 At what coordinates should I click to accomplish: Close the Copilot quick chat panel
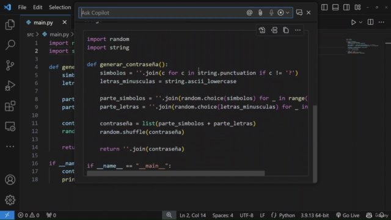pos(309,12)
